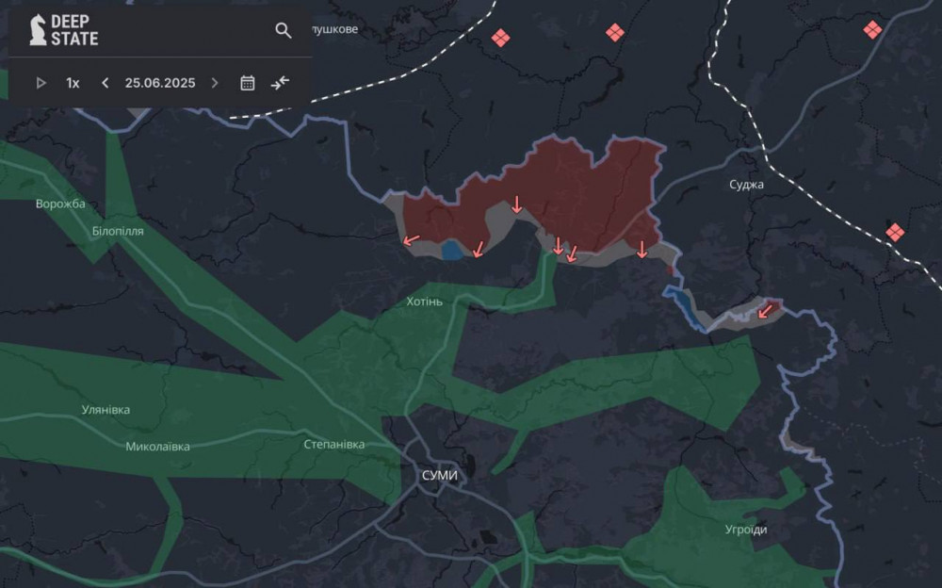Click the westernmost red attack arrow
The height and width of the screenshot is (588, 942).
point(411,240)
